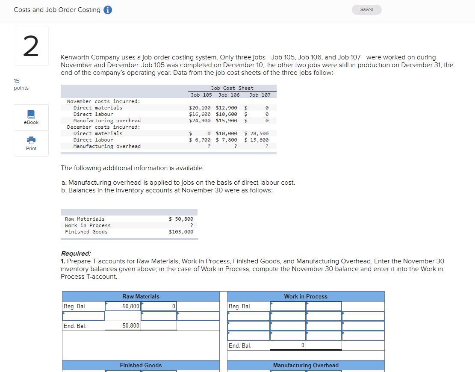Click Job 105 column heading
Image resolution: width=475 pixels, height=372 pixels.
201,95
